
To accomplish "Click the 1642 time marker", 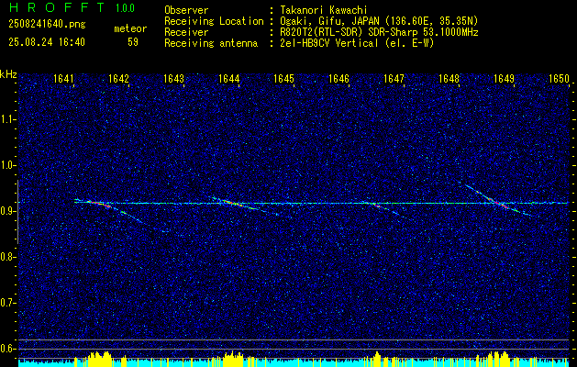I will tap(119, 79).
